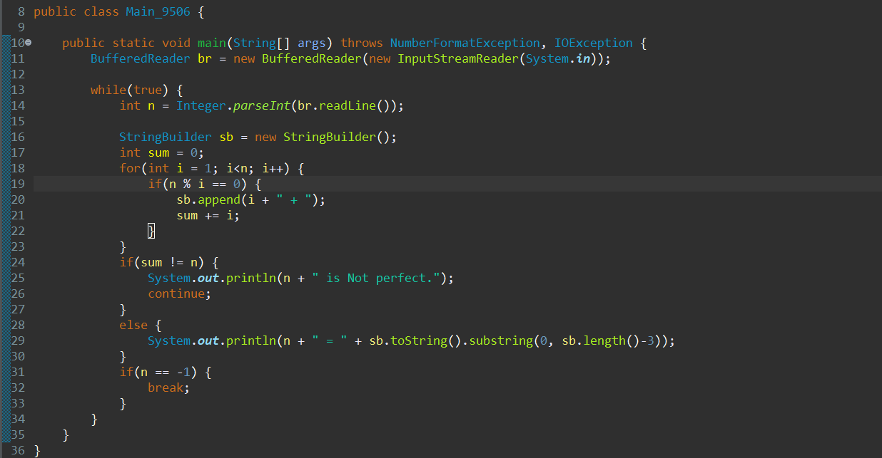Click the true literal in while condition
The width and height of the screenshot is (882, 458).
point(148,90)
